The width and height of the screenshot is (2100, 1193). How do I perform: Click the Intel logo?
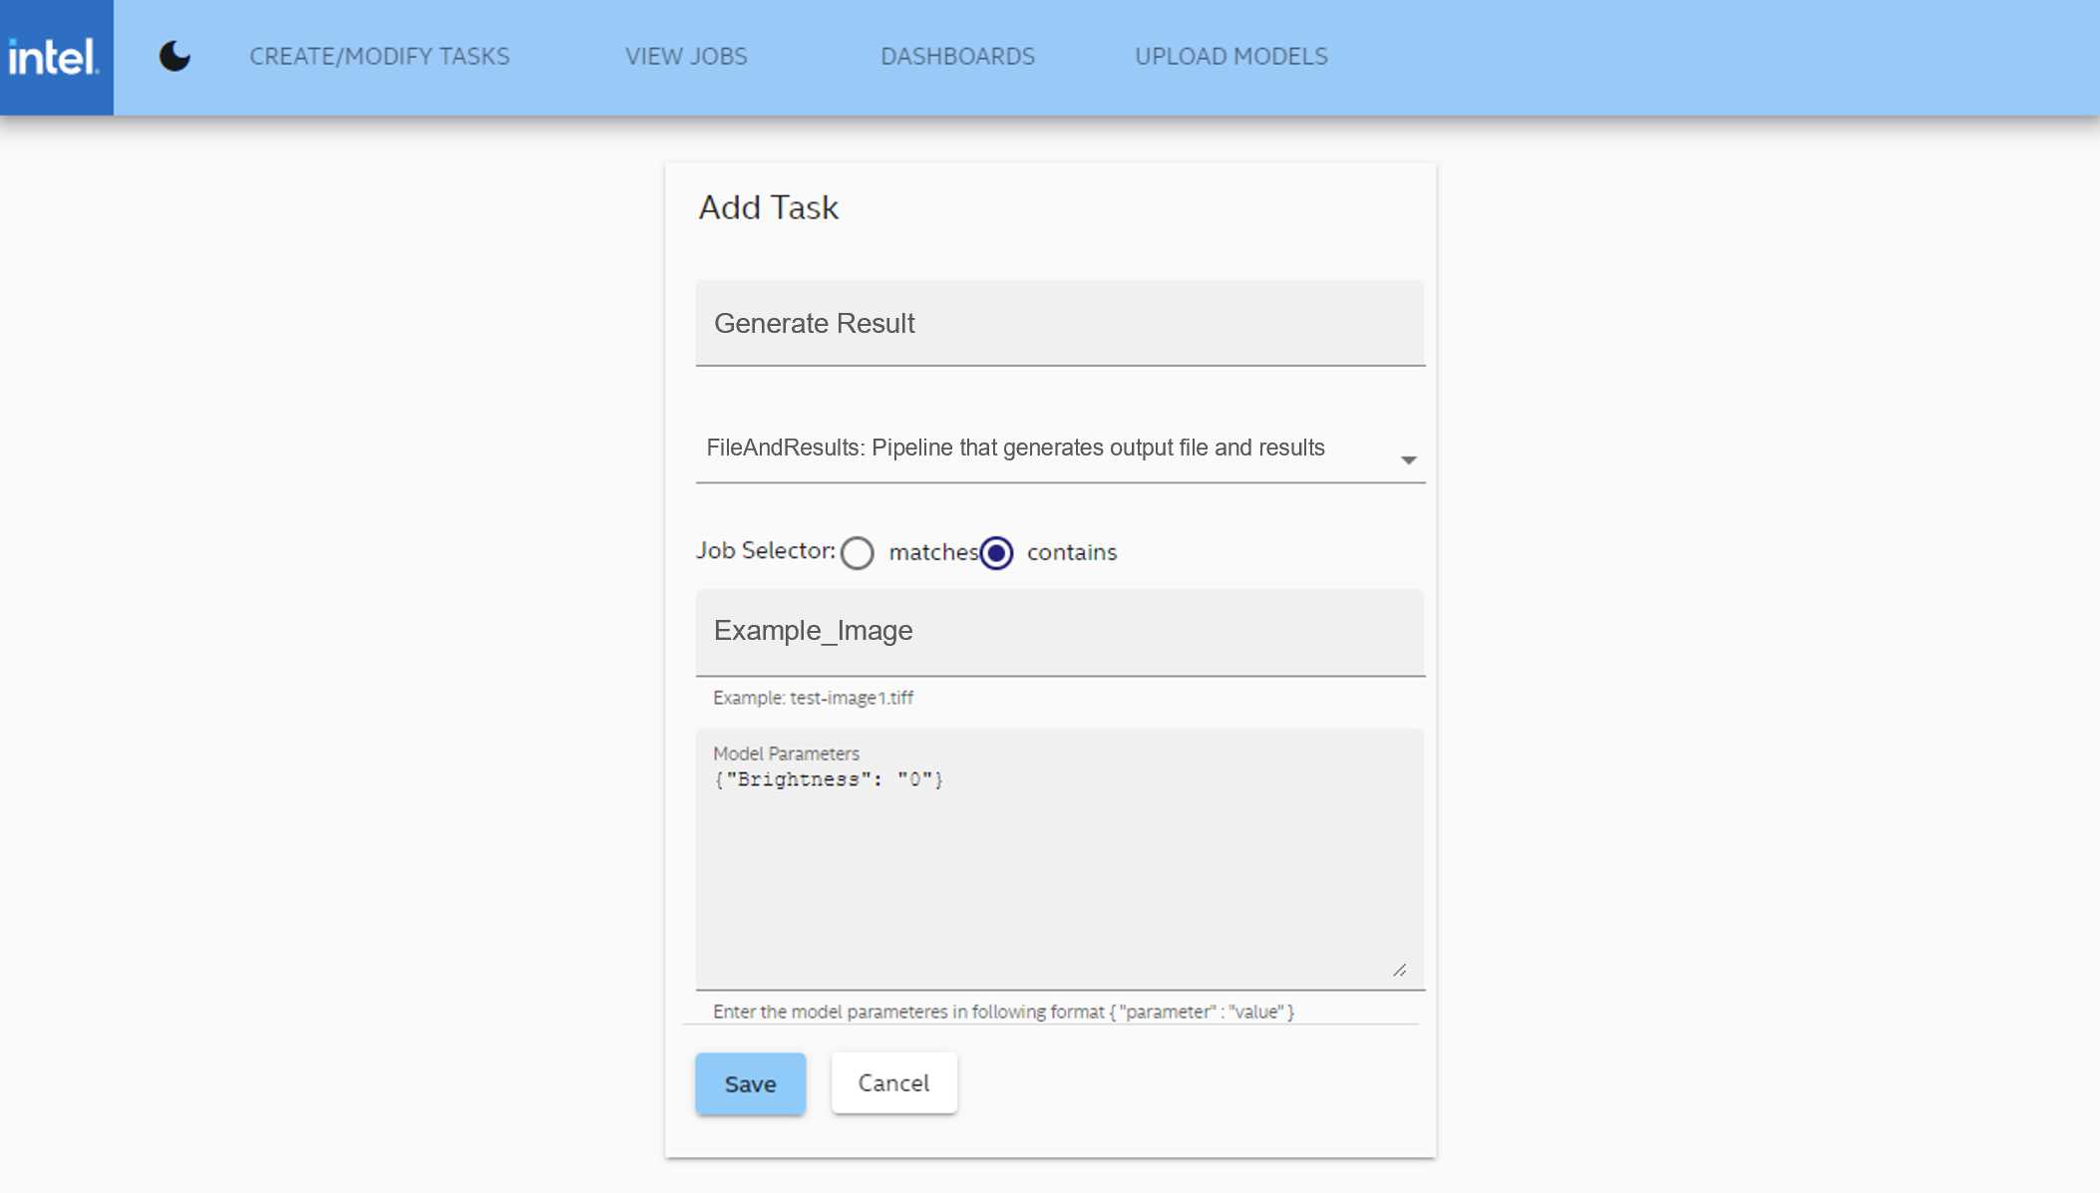pyautogui.click(x=56, y=57)
